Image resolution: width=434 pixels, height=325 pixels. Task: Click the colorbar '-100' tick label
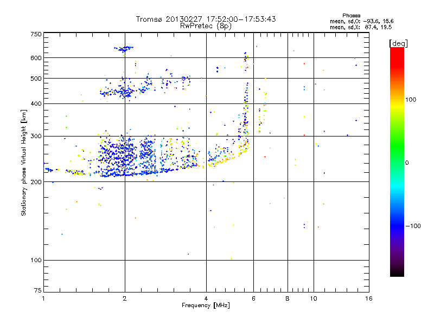point(413,226)
